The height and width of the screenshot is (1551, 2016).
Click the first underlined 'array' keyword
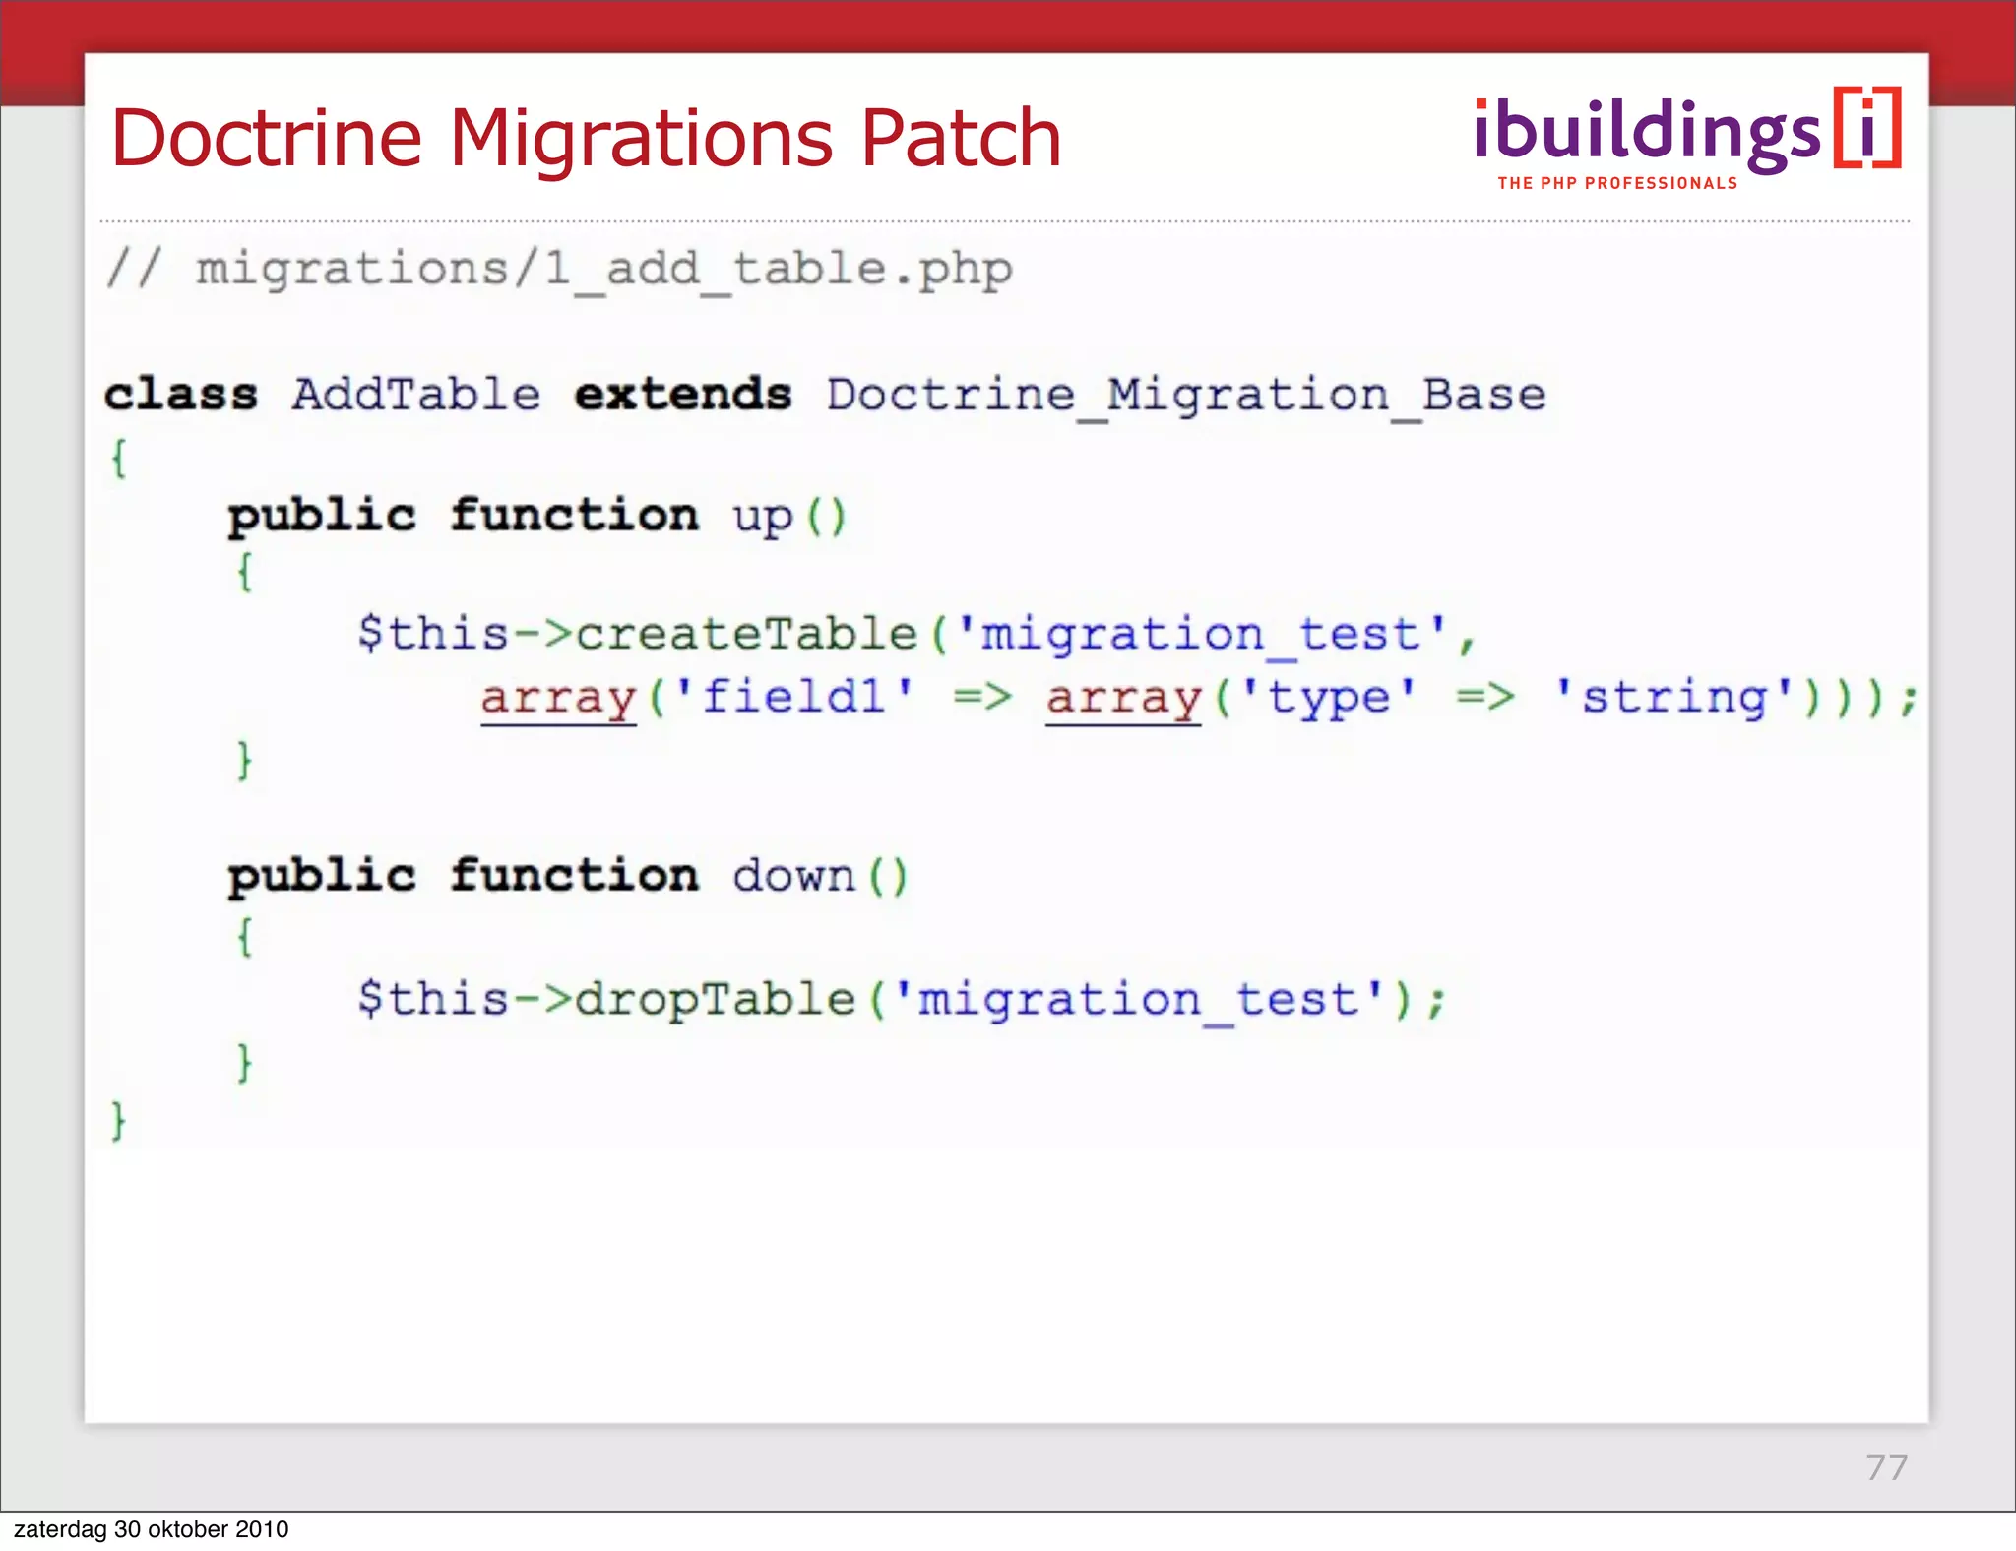point(559,699)
